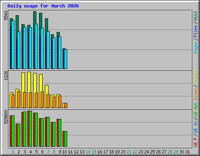Select day 11 on the x-axis
Viewport: 200px width, 156px height.
tap(70, 152)
